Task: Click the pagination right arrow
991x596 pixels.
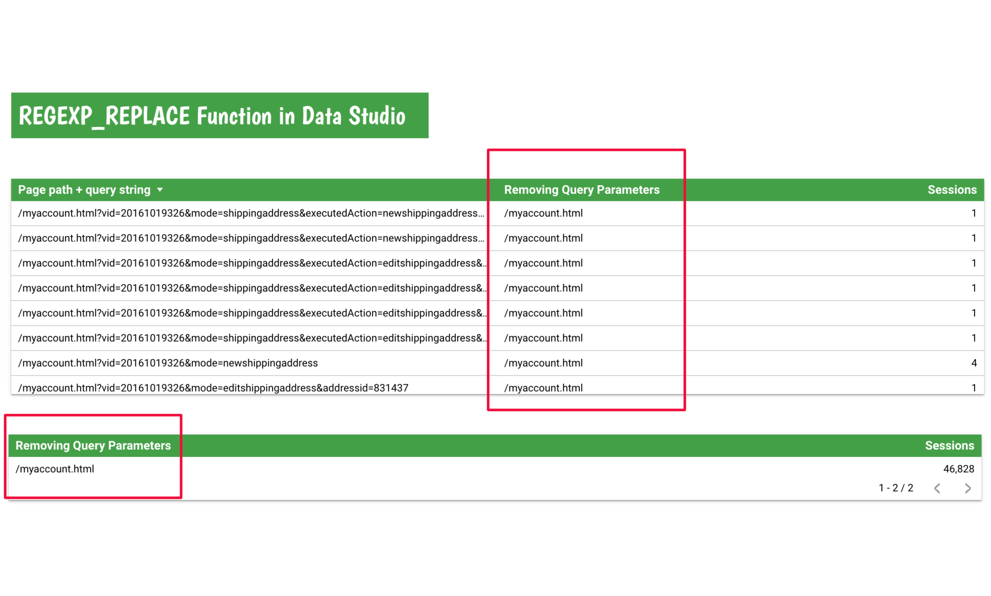Action: (x=967, y=488)
